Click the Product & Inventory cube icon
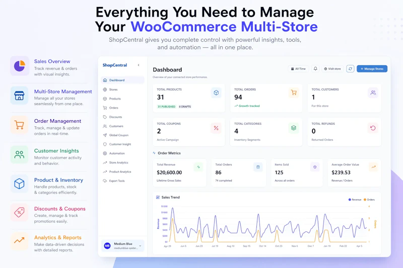This screenshot has width=403, height=268. [19, 184]
